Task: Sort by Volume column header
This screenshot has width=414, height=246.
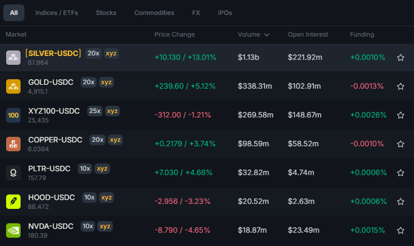Action: 249,34
